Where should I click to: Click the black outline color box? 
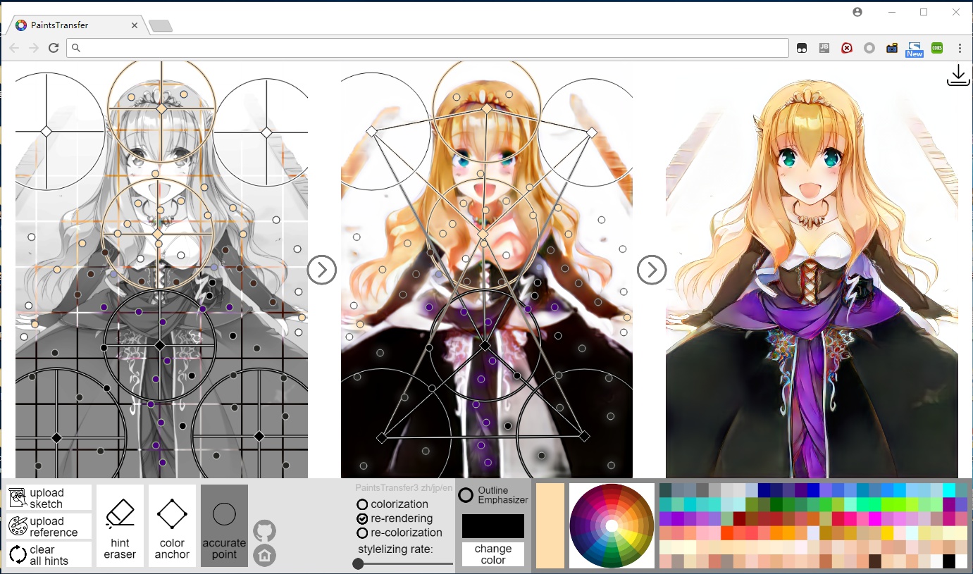493,526
